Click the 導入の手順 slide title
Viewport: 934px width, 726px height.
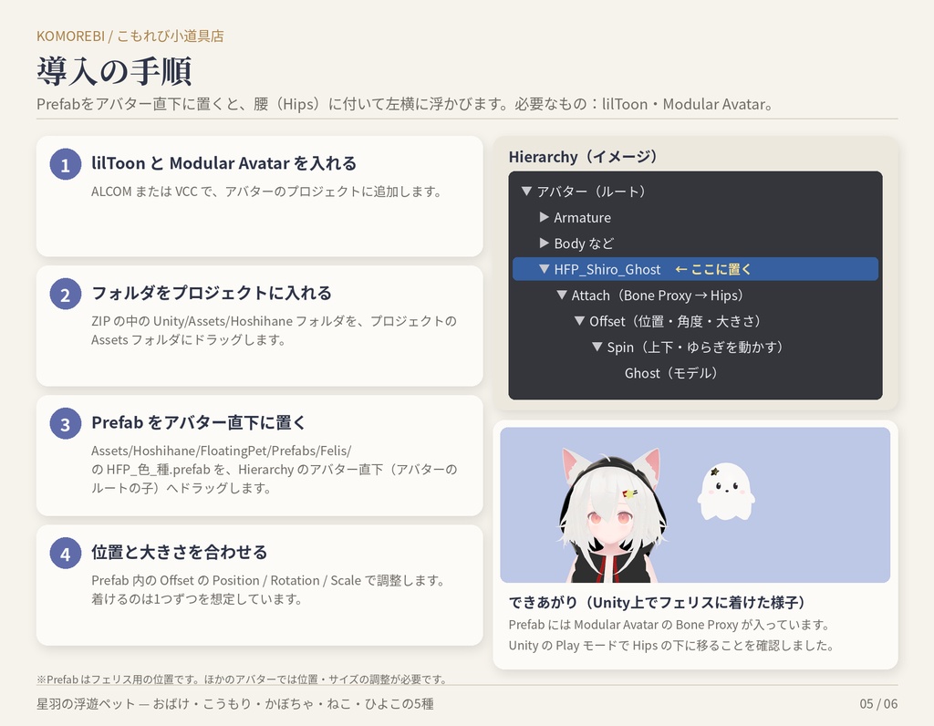[x=114, y=71]
